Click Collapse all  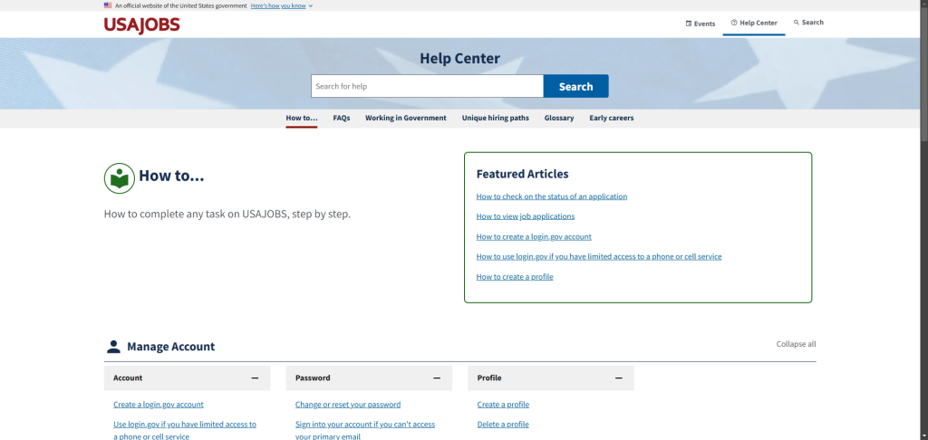click(x=796, y=344)
